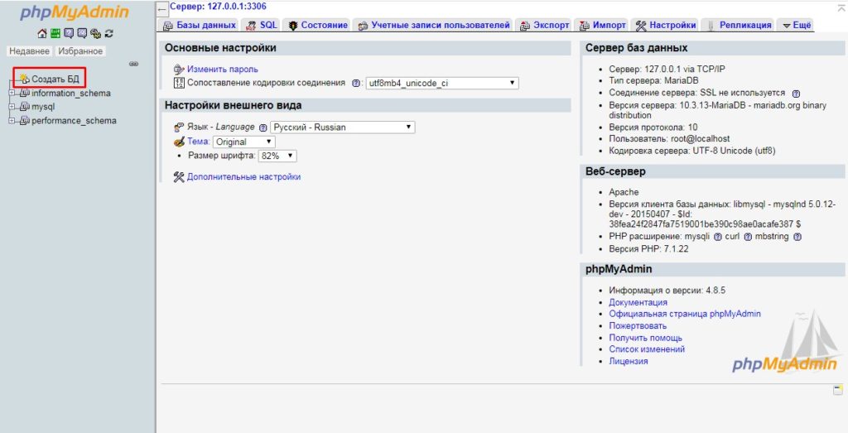Viewport: 848px width, 433px height.
Task: Collapse the navigation panel with the arrow icon
Action: 161,9
